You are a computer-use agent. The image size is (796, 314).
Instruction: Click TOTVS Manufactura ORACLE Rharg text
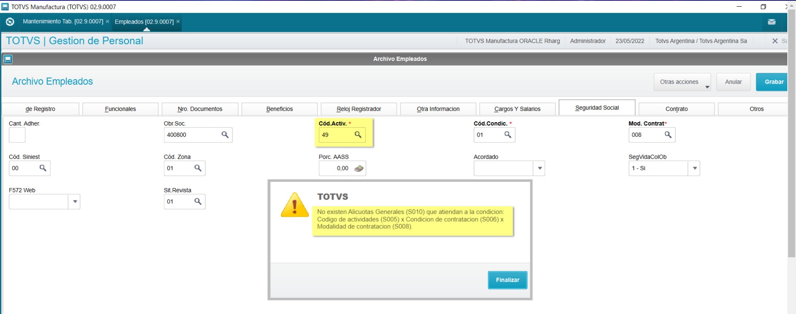(512, 41)
